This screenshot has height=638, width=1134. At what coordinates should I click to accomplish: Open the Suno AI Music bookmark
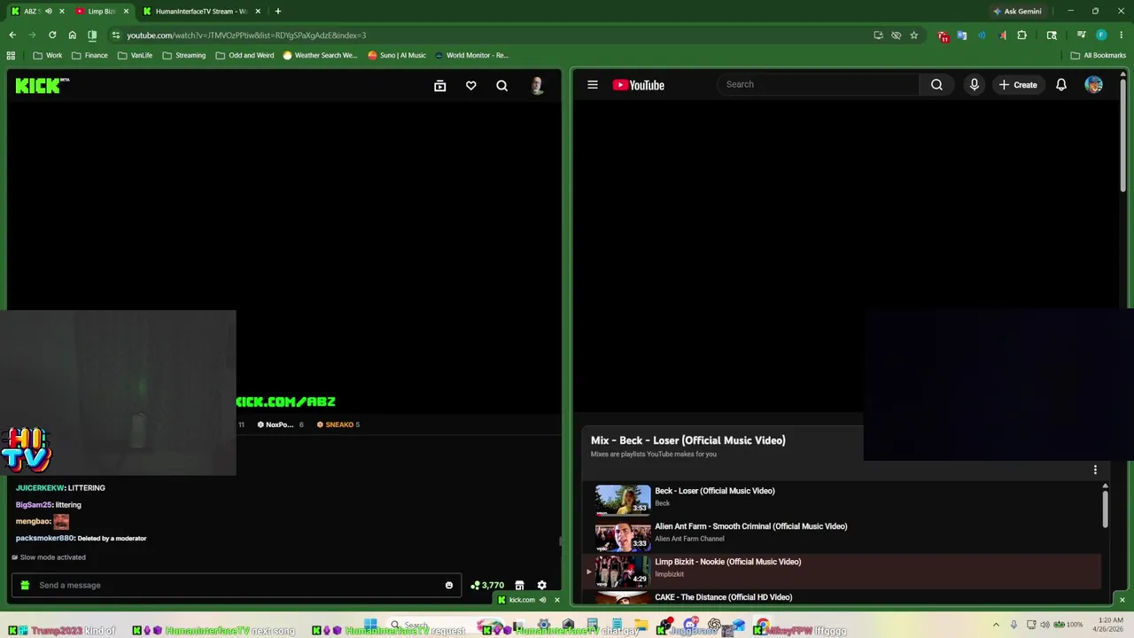(x=397, y=55)
